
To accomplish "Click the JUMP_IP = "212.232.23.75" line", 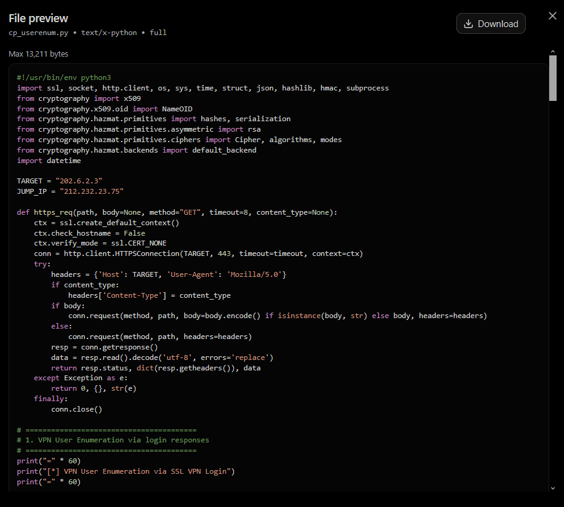I will 70,191.
